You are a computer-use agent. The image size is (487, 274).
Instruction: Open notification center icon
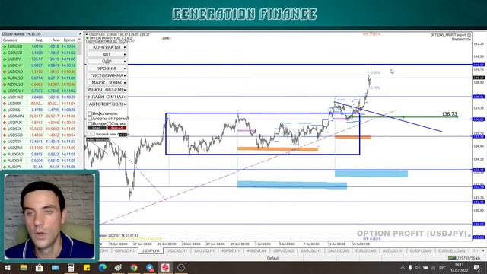click(477, 267)
